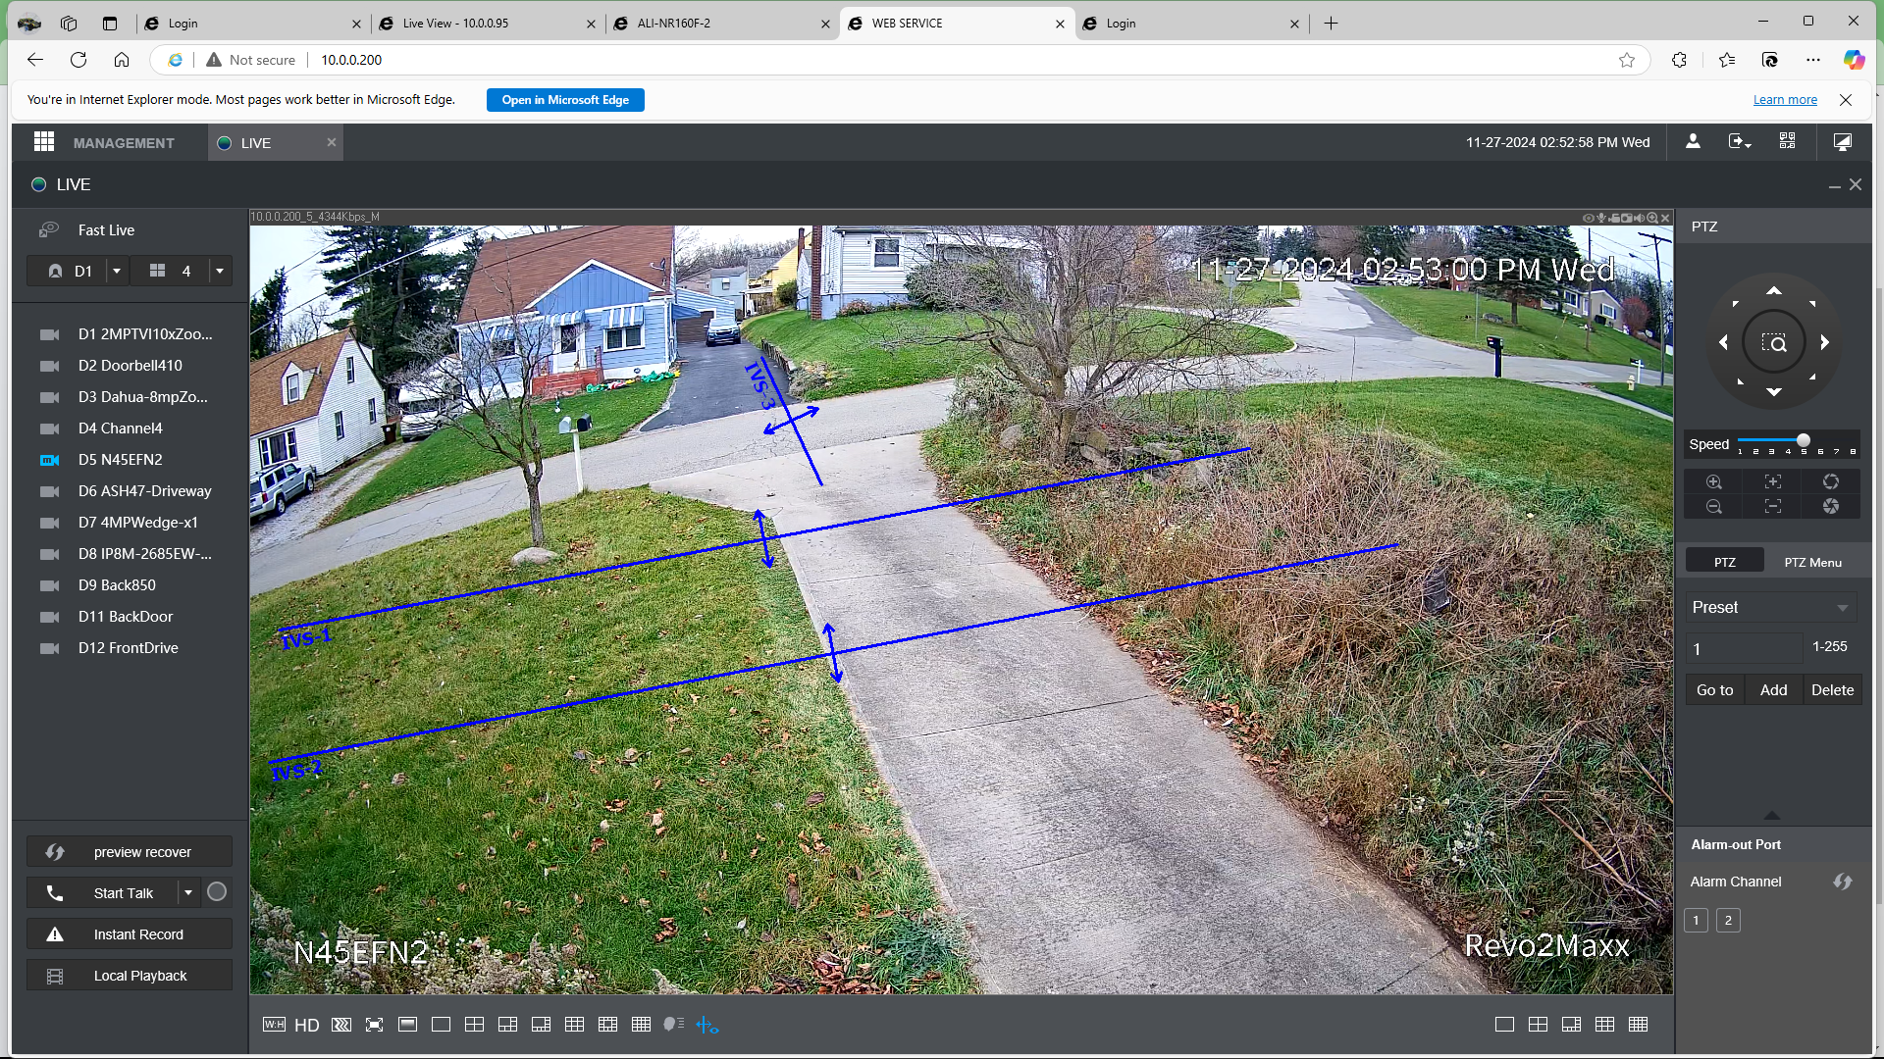Screen dimensions: 1884x1059
Task: Close the iris using the closed aperture icon
Action: pyautogui.click(x=1831, y=506)
